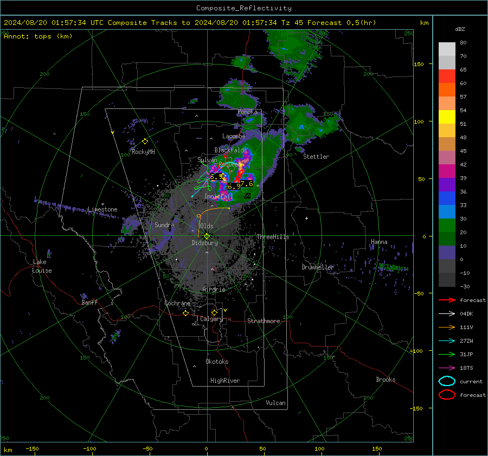Click the red 60-65 dBZ color band
This screenshot has width=488, height=456.
tap(447, 76)
